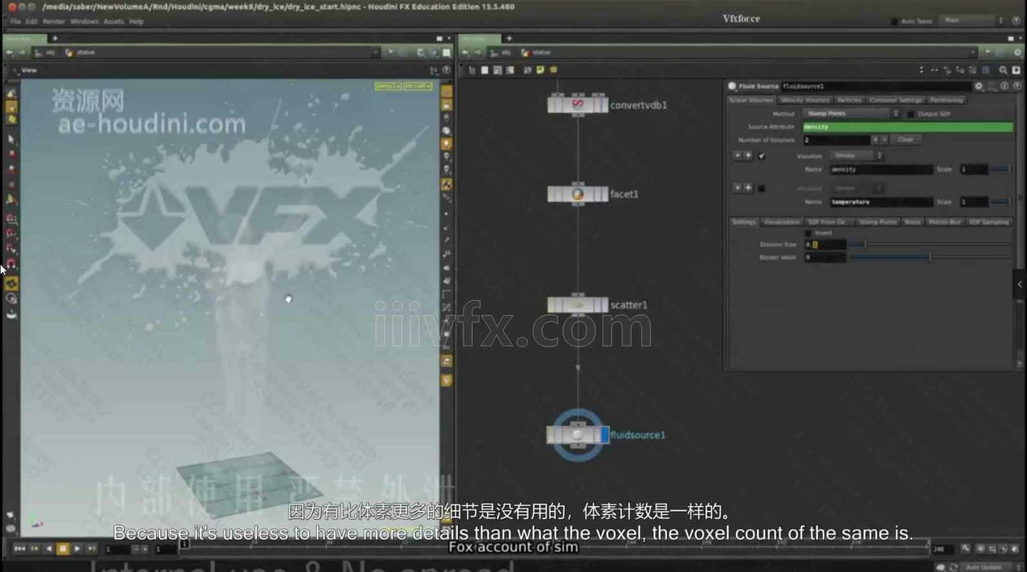
Task: Open the viewport no cam menu
Action: point(418,86)
